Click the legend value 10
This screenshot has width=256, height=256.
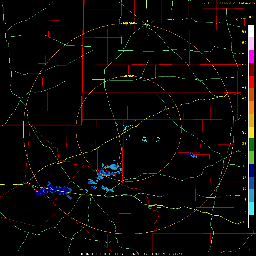coord(244,188)
